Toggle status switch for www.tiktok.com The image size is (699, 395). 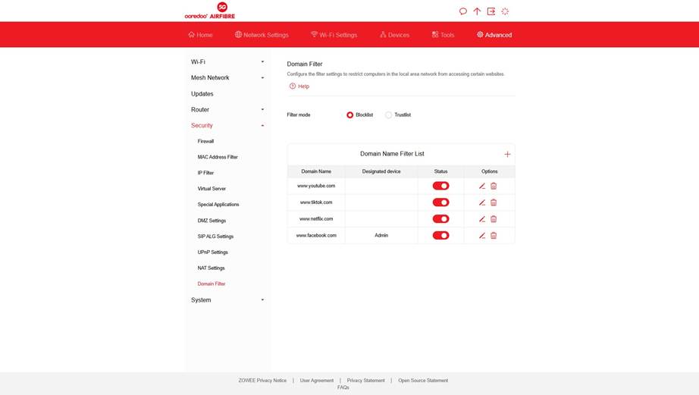(441, 202)
